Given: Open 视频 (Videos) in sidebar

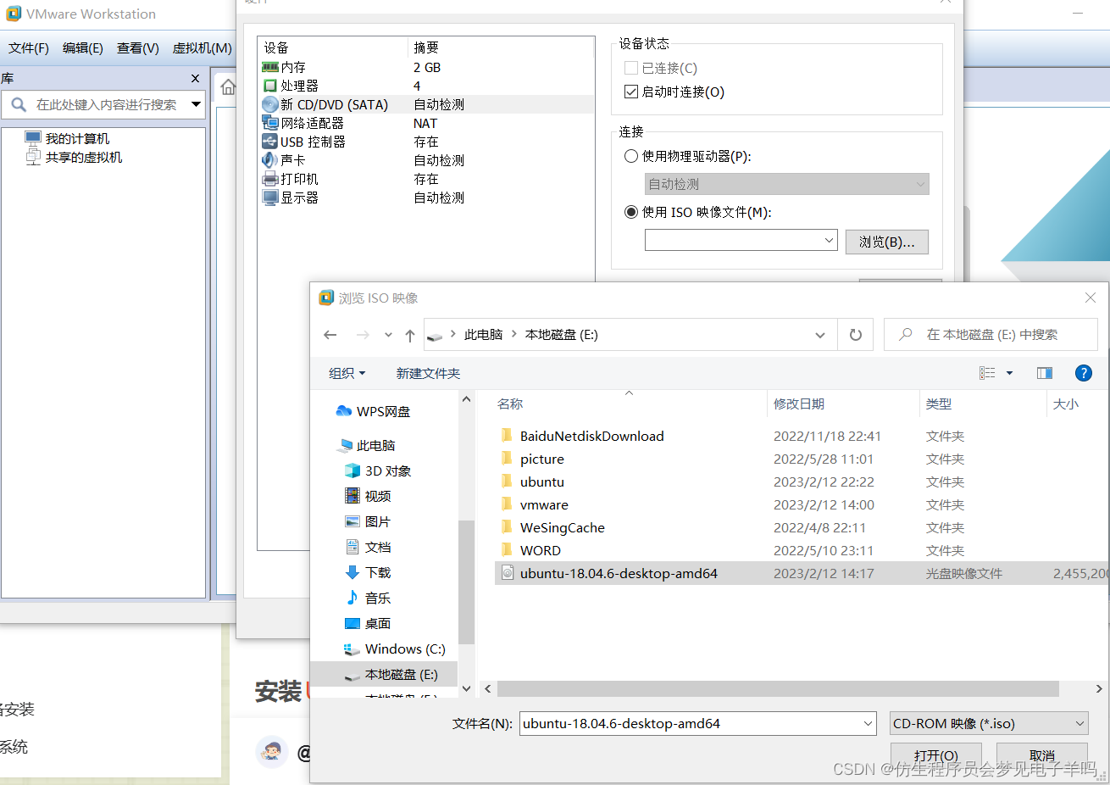Looking at the screenshot, I should [368, 496].
